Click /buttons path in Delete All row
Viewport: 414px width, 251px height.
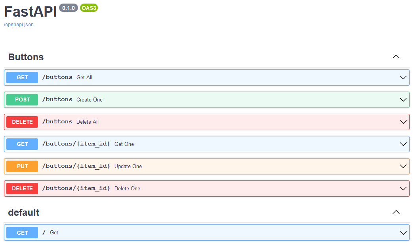point(57,122)
